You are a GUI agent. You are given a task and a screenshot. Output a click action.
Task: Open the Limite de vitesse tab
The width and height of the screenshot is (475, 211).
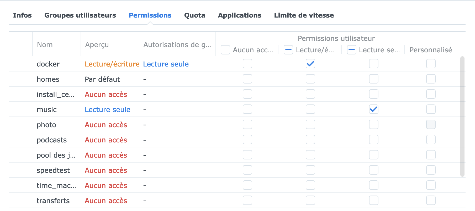point(304,15)
